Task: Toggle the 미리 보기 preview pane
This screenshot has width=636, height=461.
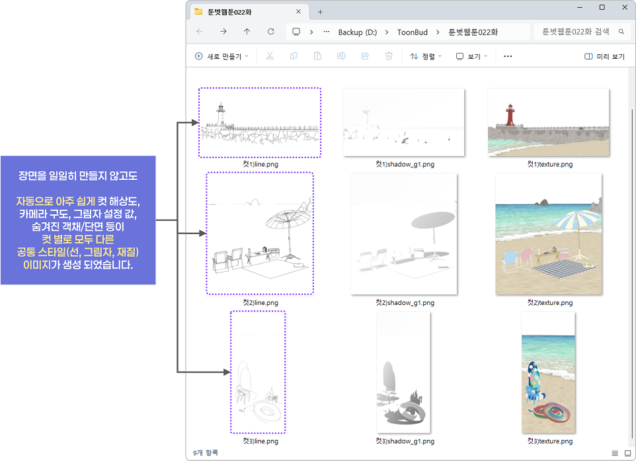Action: (x=604, y=57)
